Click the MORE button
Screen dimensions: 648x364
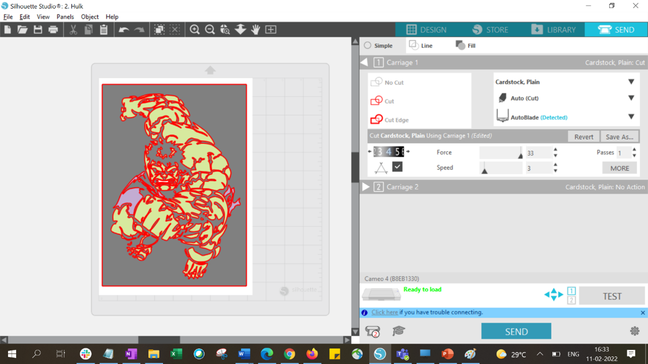pyautogui.click(x=620, y=168)
